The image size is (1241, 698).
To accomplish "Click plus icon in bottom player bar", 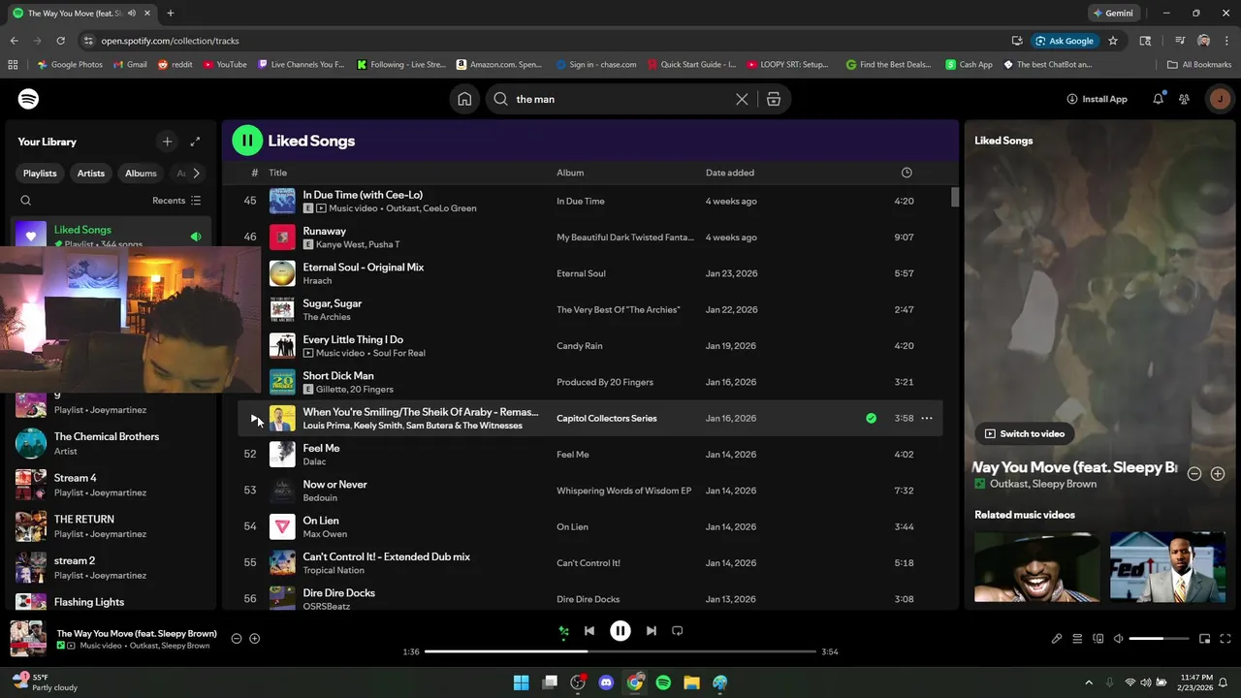I will [x=255, y=638].
